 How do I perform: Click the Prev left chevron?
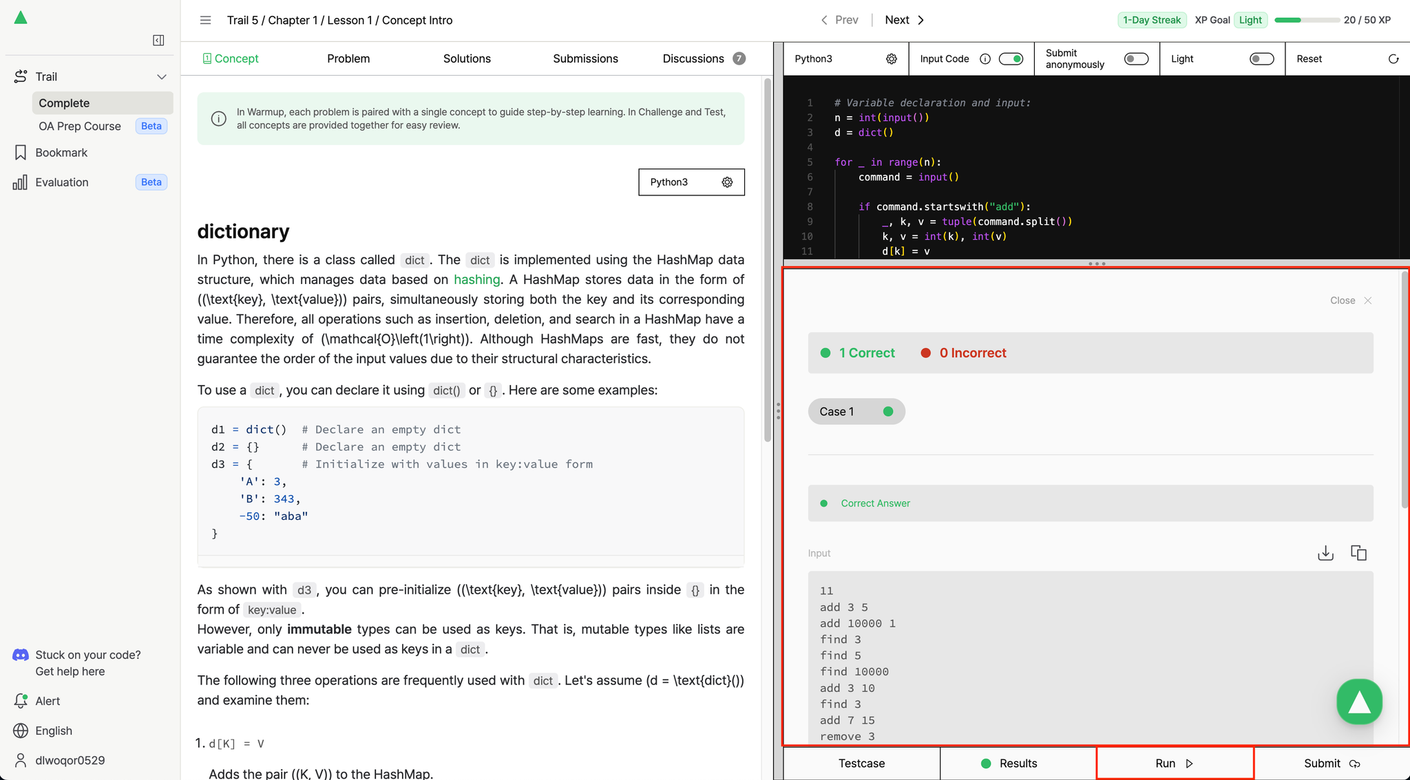tap(824, 20)
